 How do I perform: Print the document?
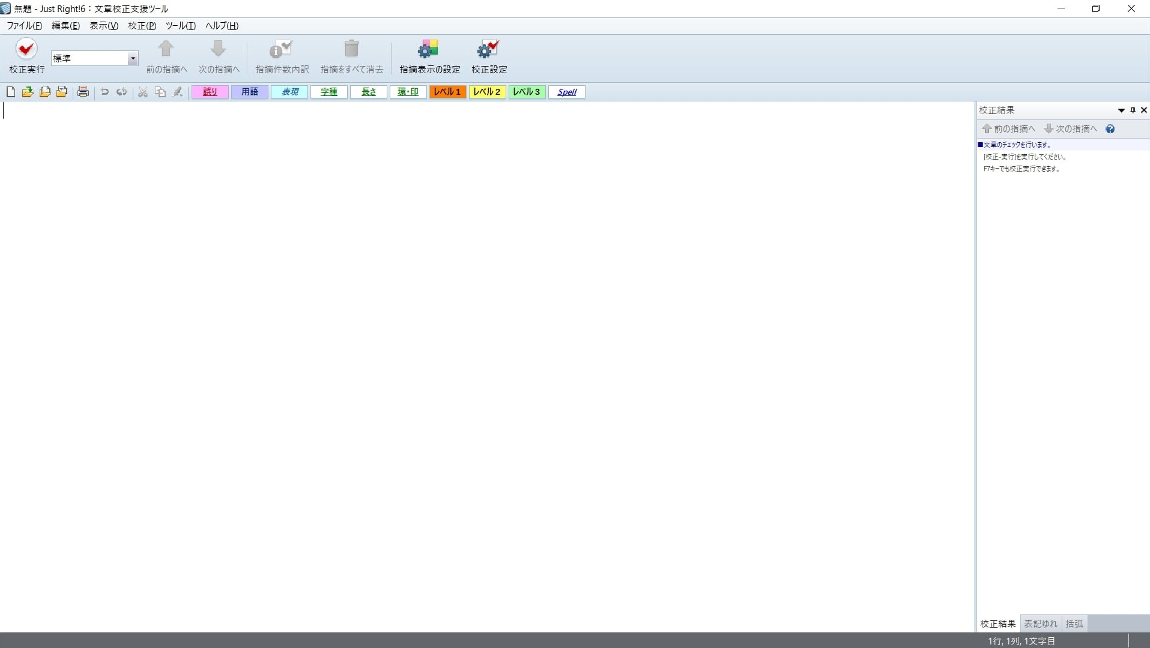point(83,92)
